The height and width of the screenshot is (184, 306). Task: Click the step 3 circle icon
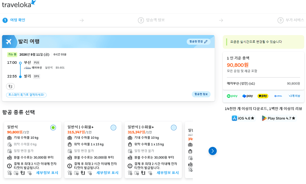point(281,20)
